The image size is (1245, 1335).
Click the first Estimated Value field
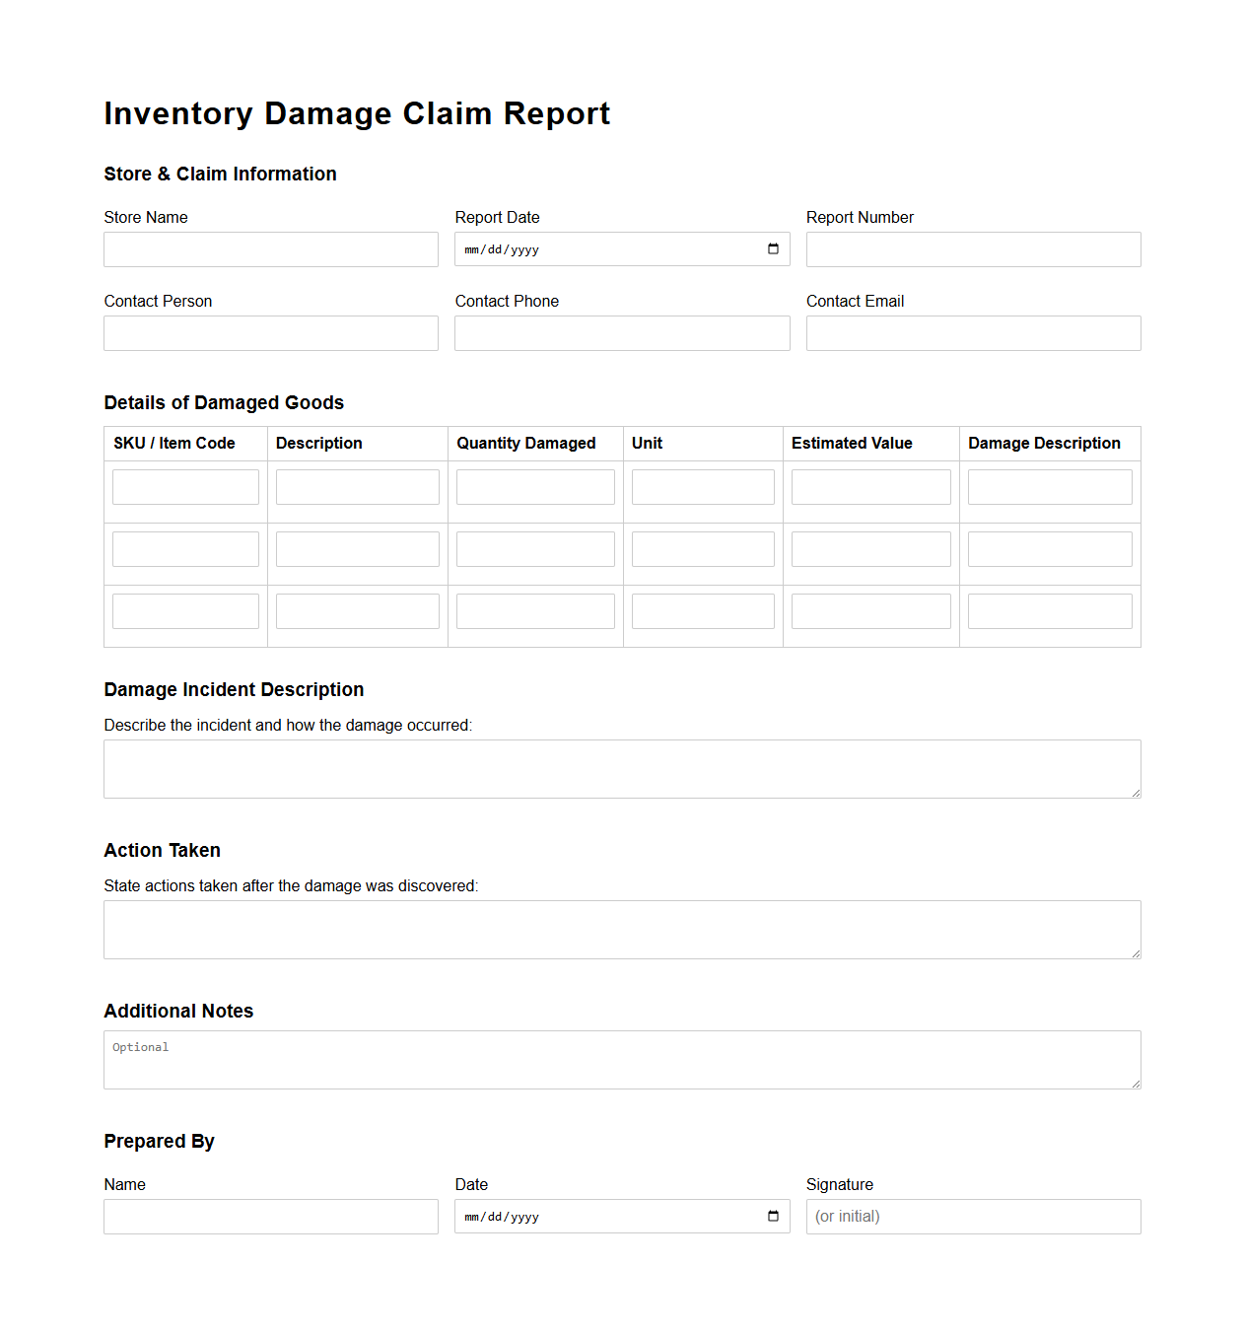click(870, 486)
